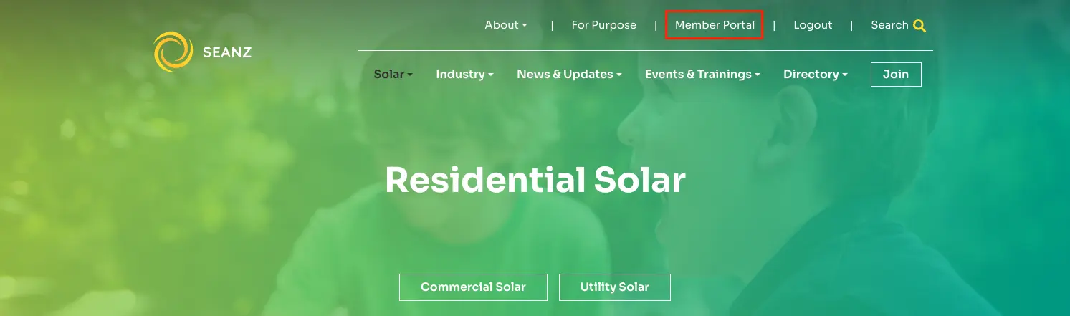
Task: Open the Commercial Solar page button
Action: [473, 287]
